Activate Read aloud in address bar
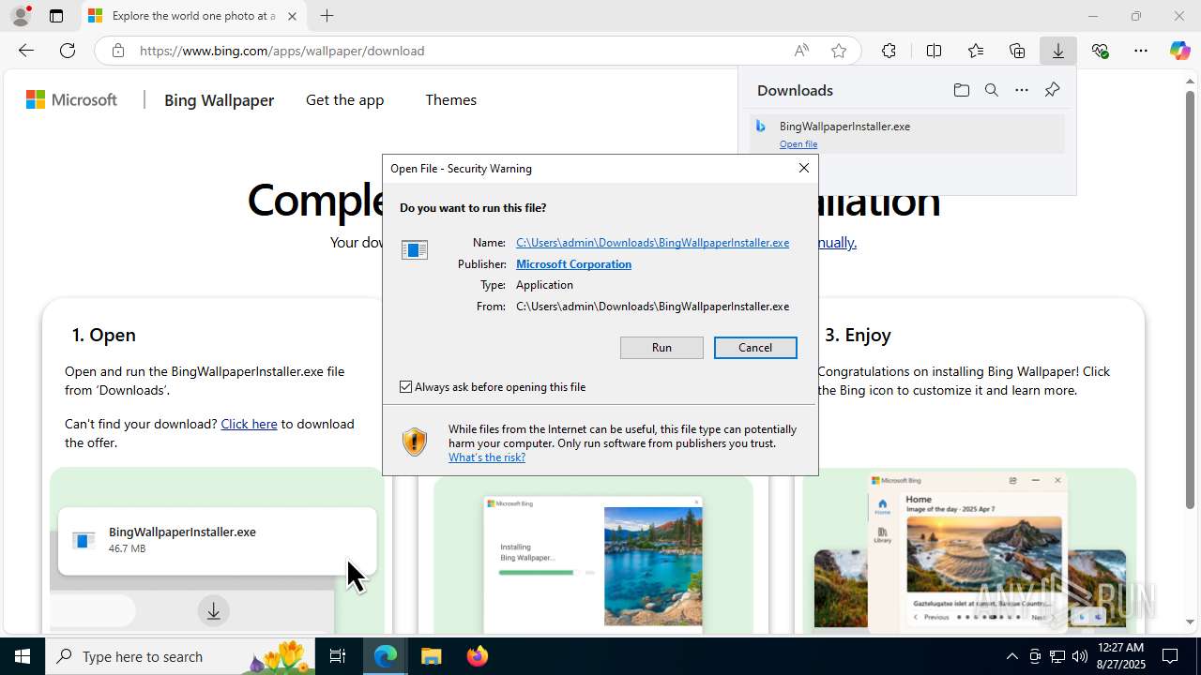Image resolution: width=1201 pixels, height=675 pixels. [801, 51]
